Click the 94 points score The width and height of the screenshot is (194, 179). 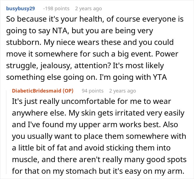point(93,91)
